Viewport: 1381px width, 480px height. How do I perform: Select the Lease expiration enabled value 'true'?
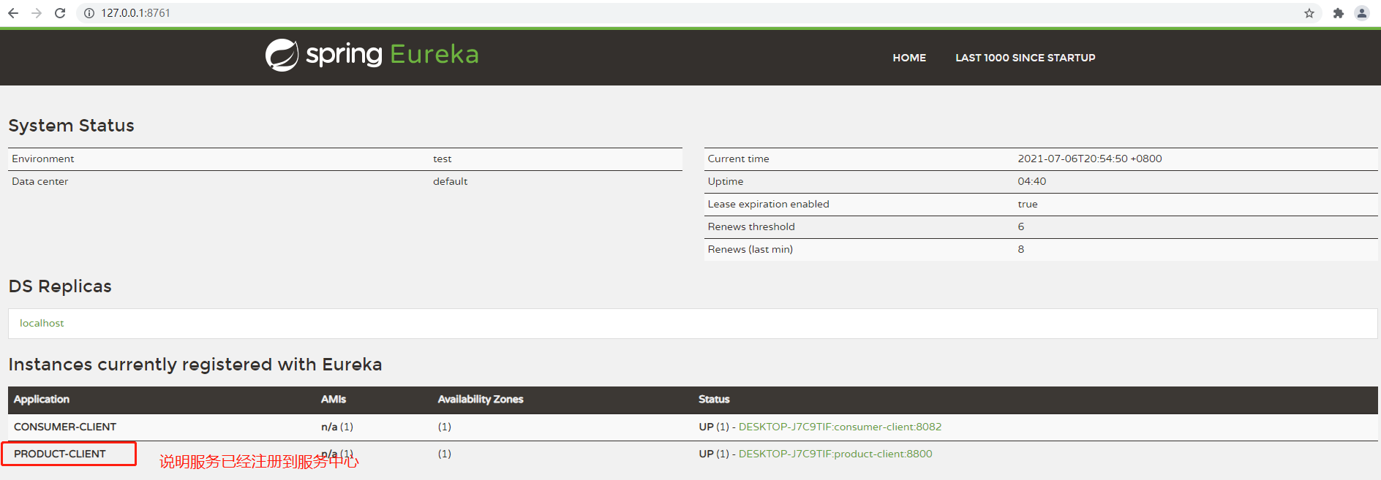click(x=1028, y=204)
